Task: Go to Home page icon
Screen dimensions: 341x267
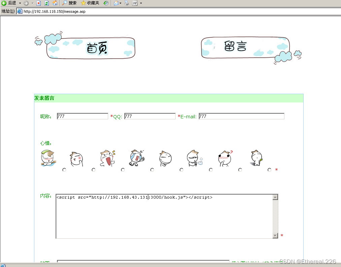Action: click(55, 3)
